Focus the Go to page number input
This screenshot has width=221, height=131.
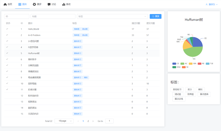(x=109, y=121)
